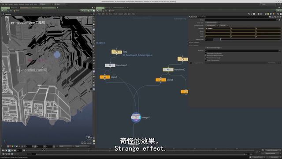The width and height of the screenshot is (282, 159).
Task: Open the Transform Order dropdown
Action: 212,26
